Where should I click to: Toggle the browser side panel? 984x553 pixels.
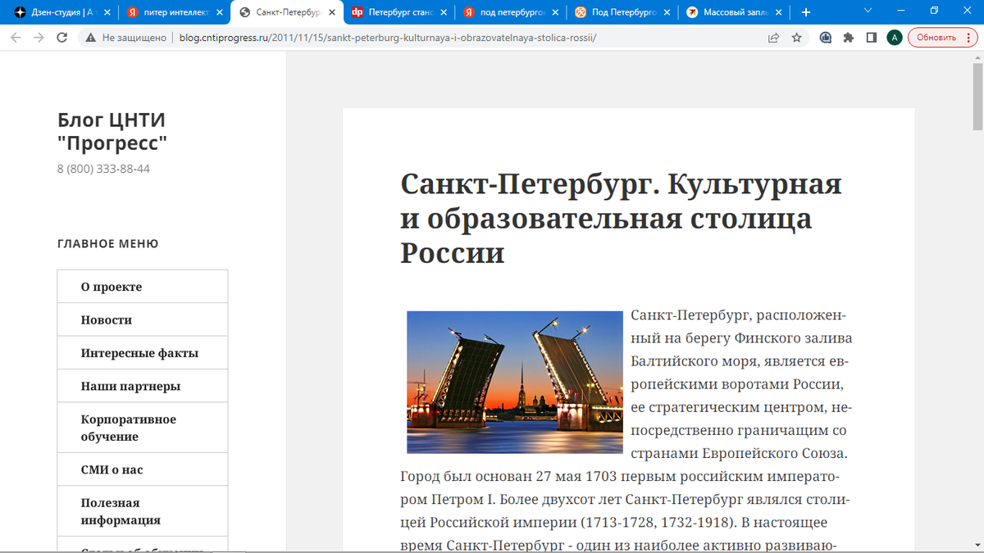click(872, 38)
